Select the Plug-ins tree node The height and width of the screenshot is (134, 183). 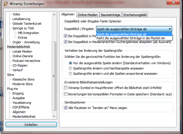(x=12, y=89)
